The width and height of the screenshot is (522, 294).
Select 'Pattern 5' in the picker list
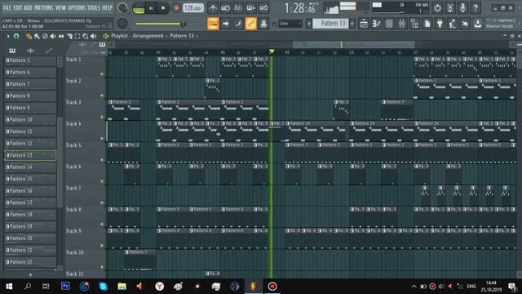click(30, 60)
